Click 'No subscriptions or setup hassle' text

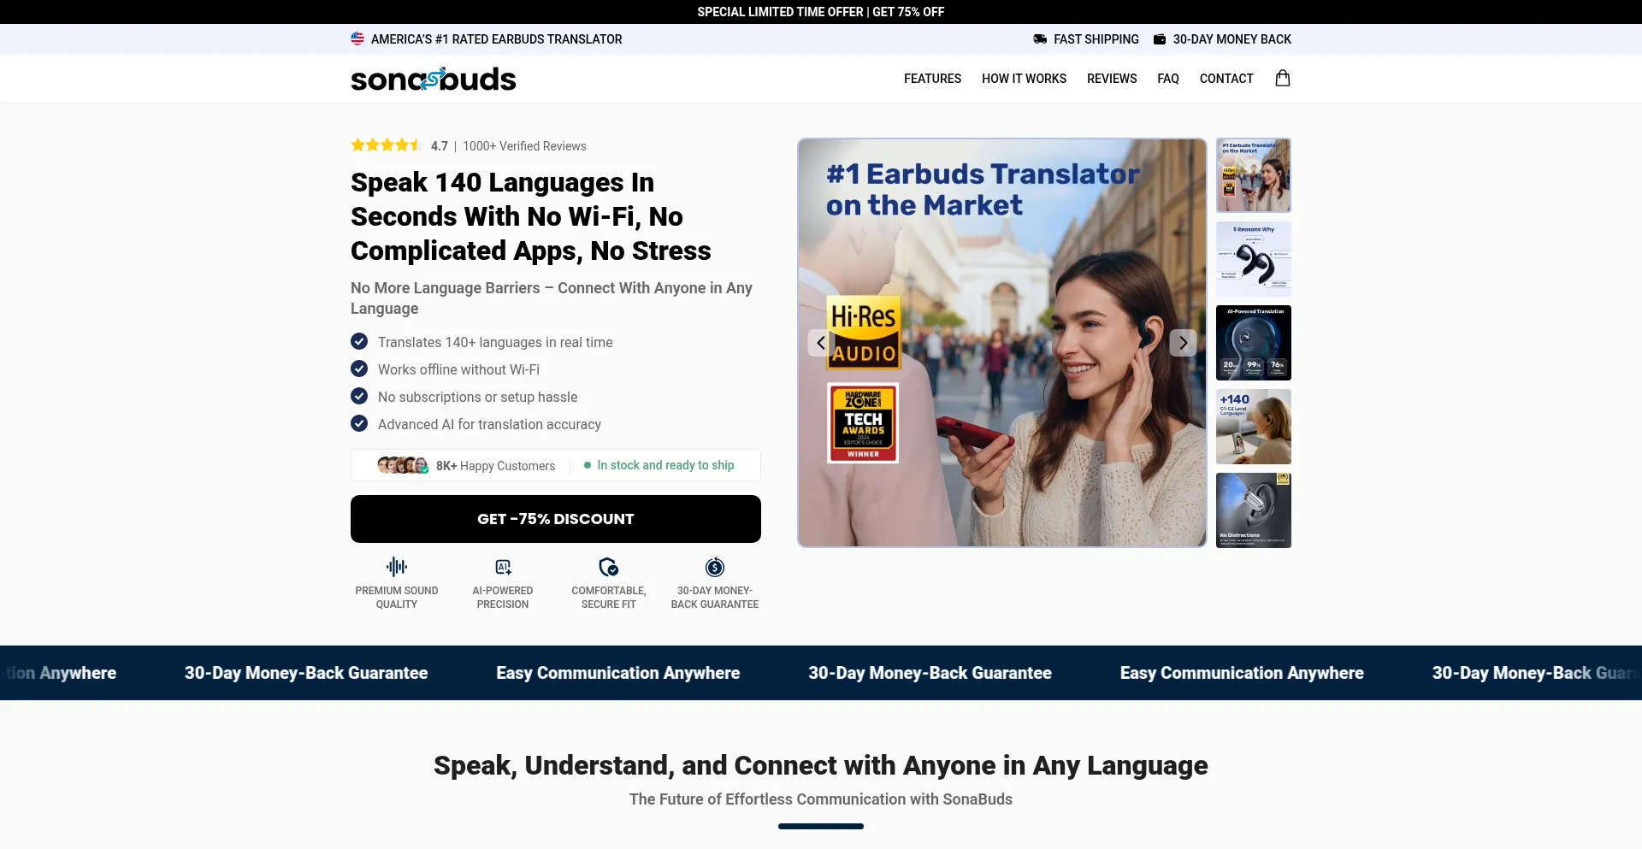point(477,397)
